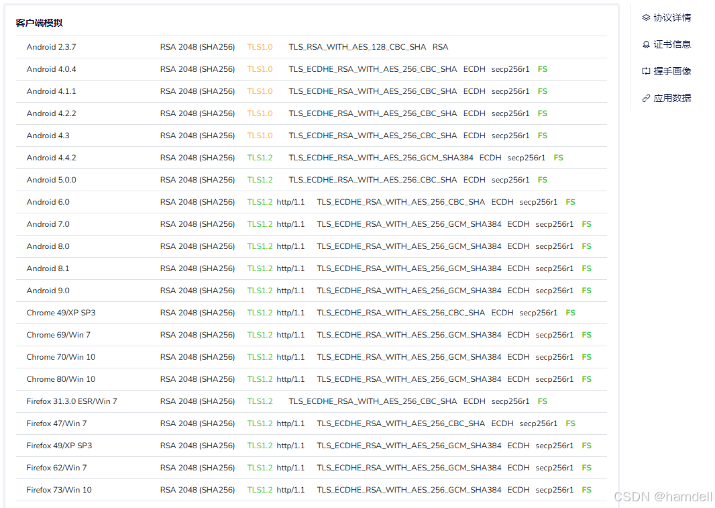Screen dimensions: 715x508
Task: Click TLS1.2 label in Android 4.4.2 row
Action: [260, 158]
